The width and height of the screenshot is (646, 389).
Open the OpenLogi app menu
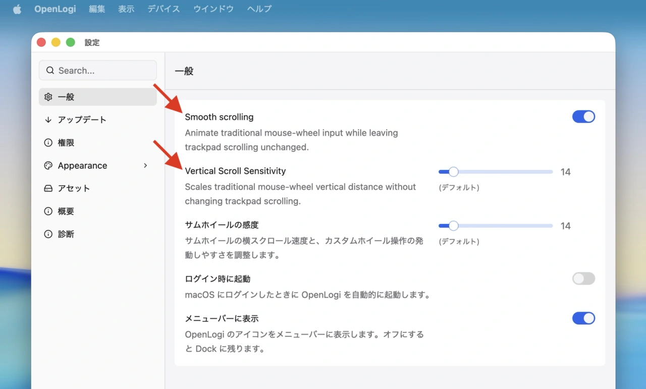point(55,9)
